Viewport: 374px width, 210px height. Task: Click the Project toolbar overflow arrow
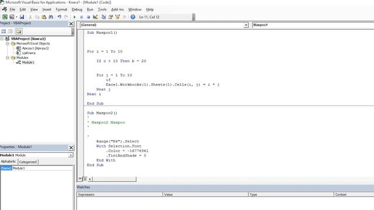(72, 32)
